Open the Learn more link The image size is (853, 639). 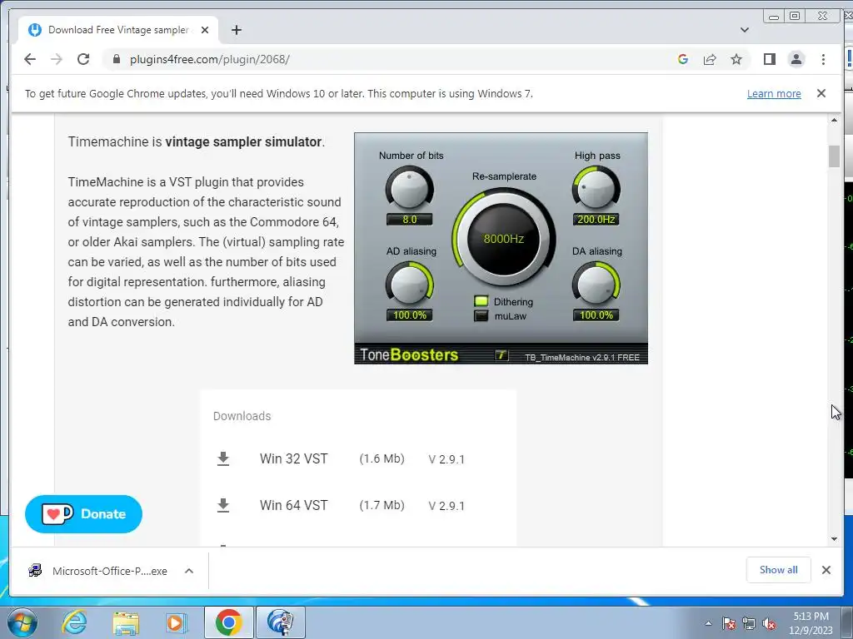[x=774, y=93]
